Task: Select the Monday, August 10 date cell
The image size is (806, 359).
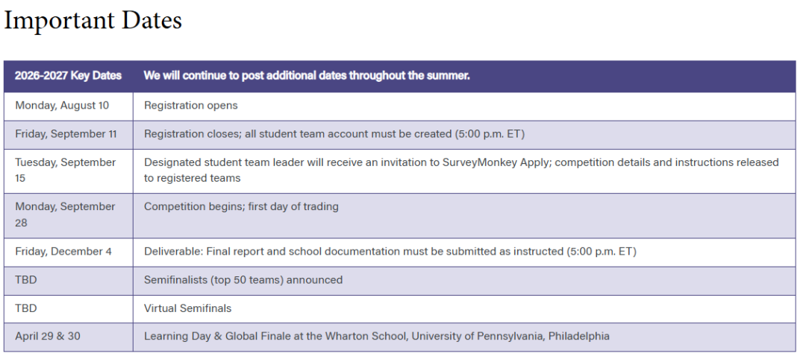Action: (69, 107)
